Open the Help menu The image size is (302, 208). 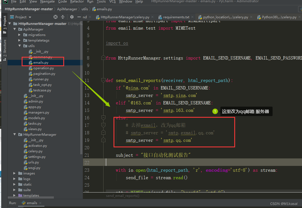[139, 2]
